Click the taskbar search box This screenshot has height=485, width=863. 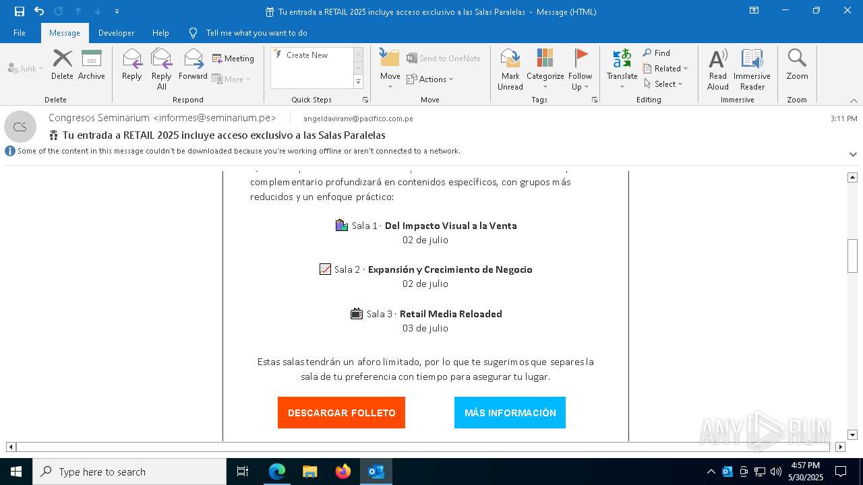click(x=129, y=472)
